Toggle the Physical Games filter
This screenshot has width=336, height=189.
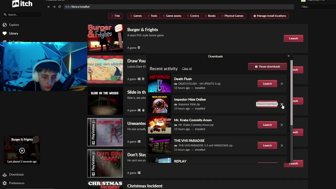(x=232, y=16)
